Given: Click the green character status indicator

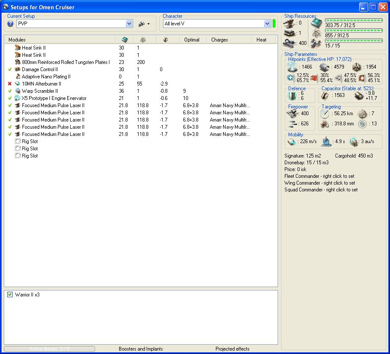Looking at the screenshot, I should [274, 24].
